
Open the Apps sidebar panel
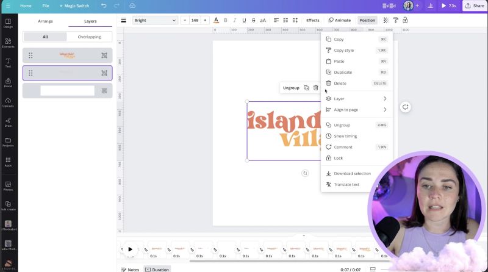click(x=8, y=162)
